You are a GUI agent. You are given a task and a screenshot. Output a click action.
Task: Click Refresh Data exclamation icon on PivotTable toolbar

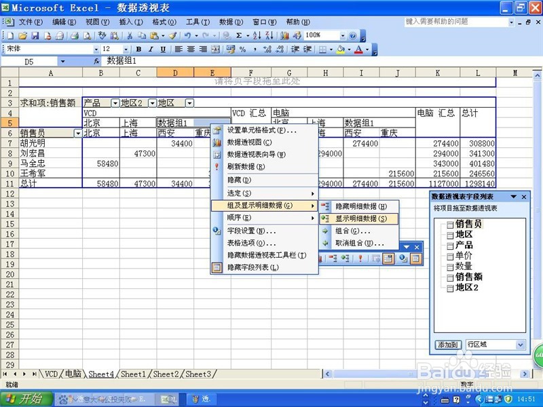point(360,258)
